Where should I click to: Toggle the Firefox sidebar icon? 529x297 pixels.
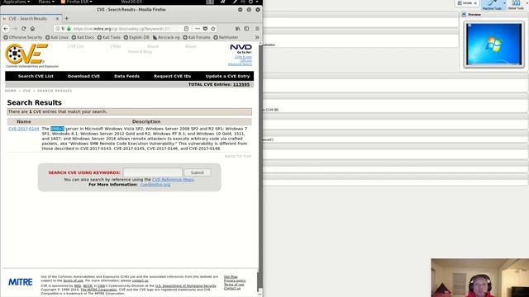(246, 29)
